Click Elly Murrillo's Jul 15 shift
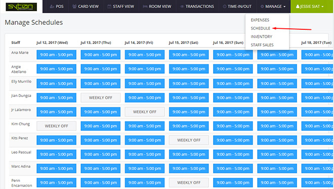This screenshot has width=334, height=189. (x=189, y=83)
